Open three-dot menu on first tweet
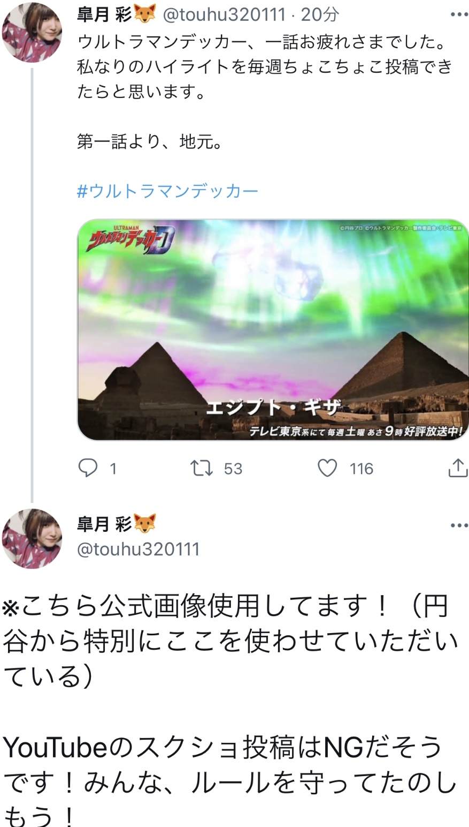Viewport: 469px width, 827px height. [x=459, y=15]
